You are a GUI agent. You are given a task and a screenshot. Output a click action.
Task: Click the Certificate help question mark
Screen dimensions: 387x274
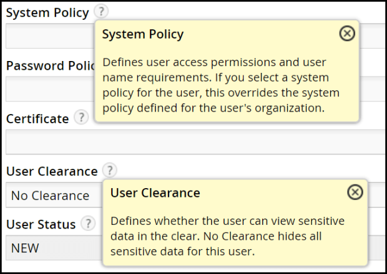tap(81, 118)
